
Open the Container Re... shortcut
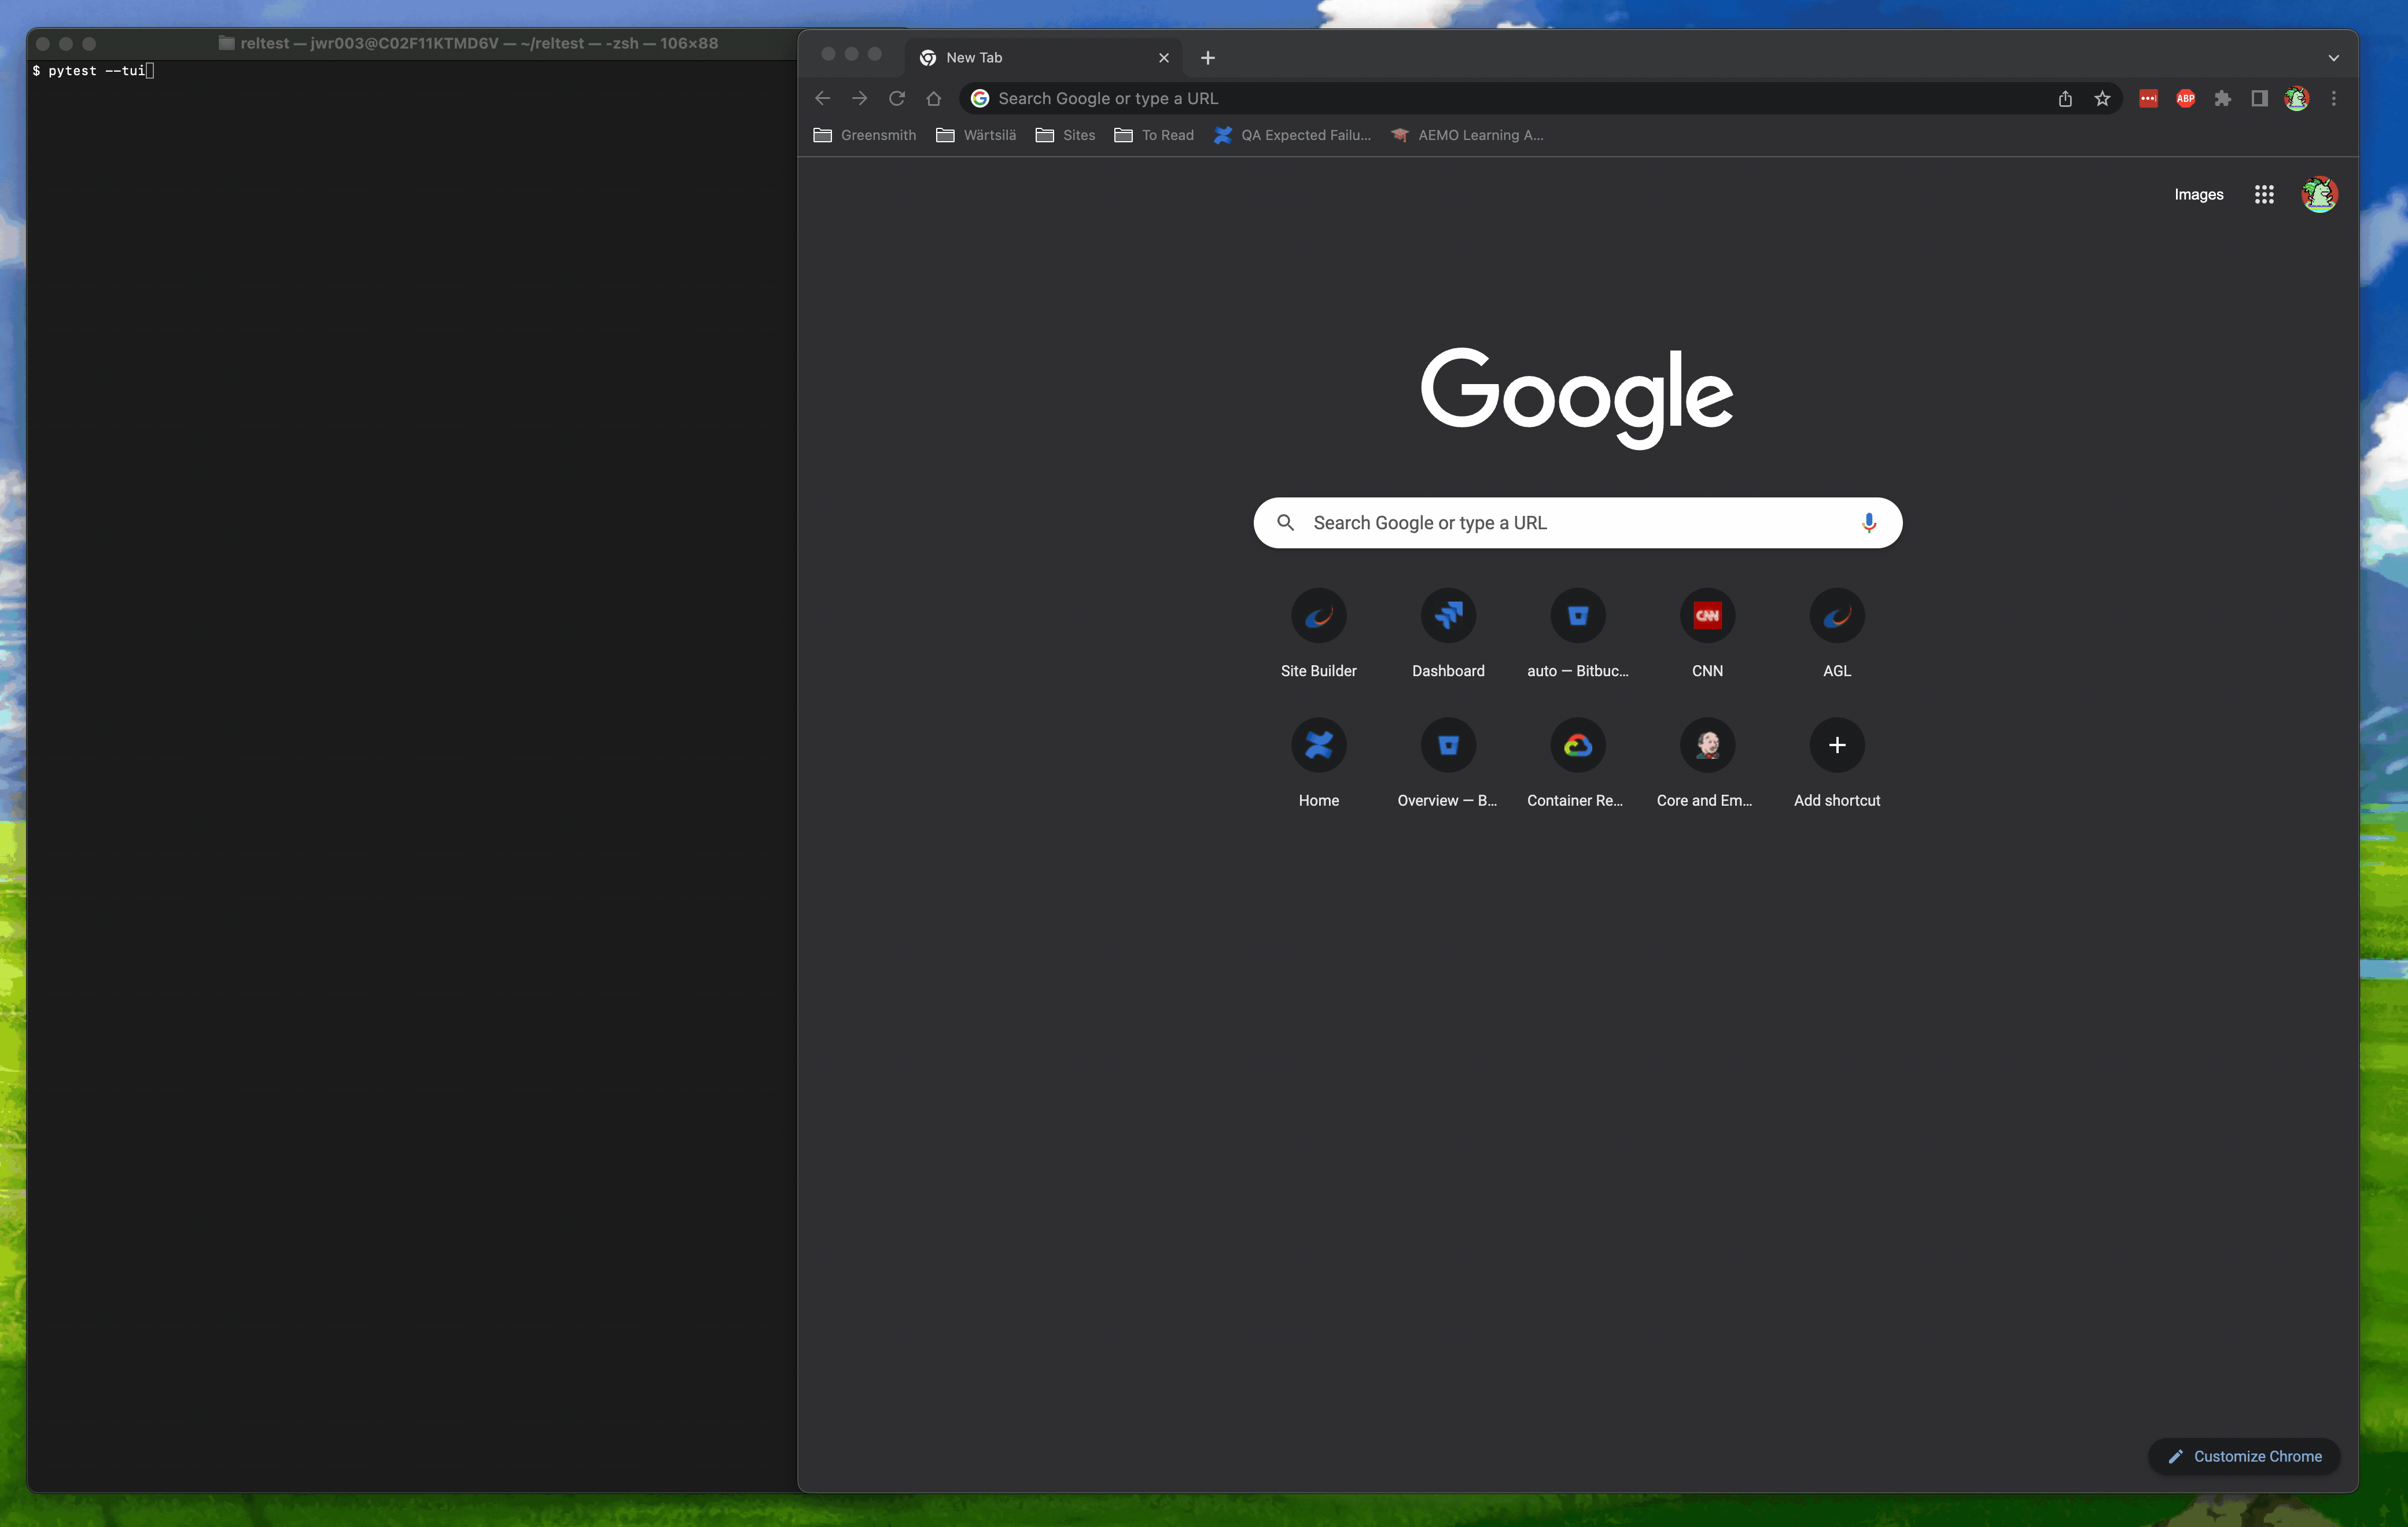[1577, 764]
